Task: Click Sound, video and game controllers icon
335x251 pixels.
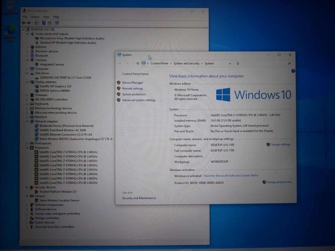Action: (x=32, y=214)
